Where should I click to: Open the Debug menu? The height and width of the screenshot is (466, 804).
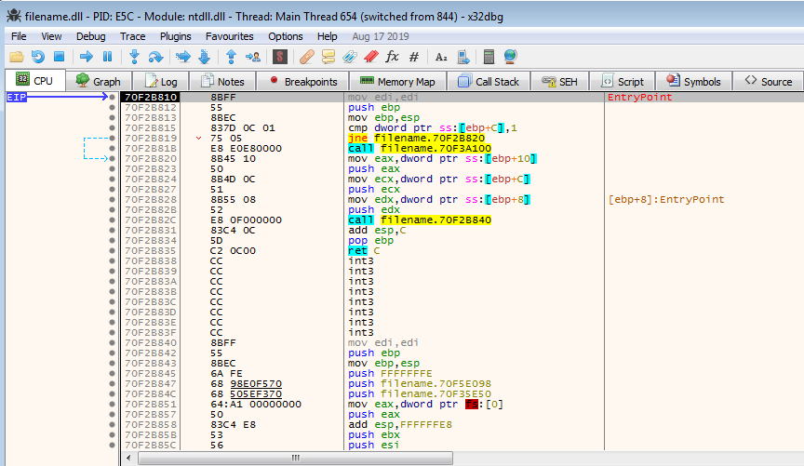(90, 36)
